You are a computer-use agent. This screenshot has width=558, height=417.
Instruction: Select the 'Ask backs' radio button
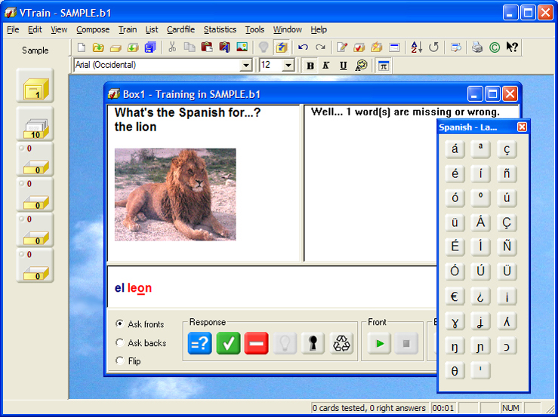119,343
